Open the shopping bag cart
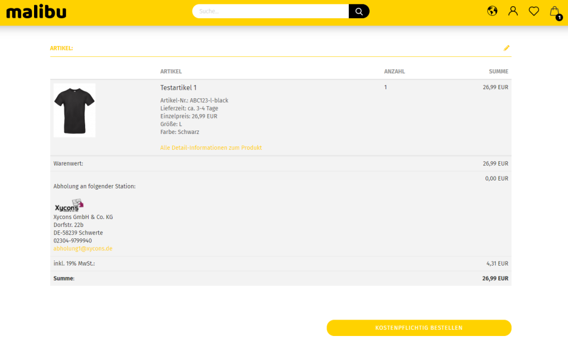Screen dimensions: 568x353 [554, 11]
